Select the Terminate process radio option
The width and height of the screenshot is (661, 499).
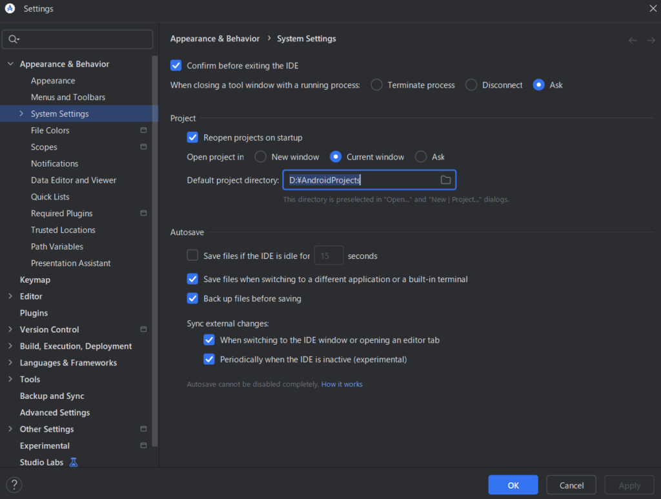coord(376,85)
